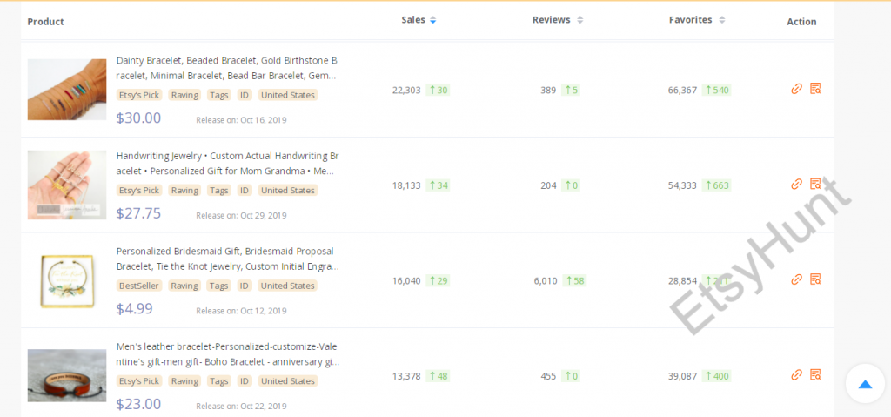The image size is (891, 417).
Task: Open Handwriting Jewelry product title
Action: click(x=226, y=164)
